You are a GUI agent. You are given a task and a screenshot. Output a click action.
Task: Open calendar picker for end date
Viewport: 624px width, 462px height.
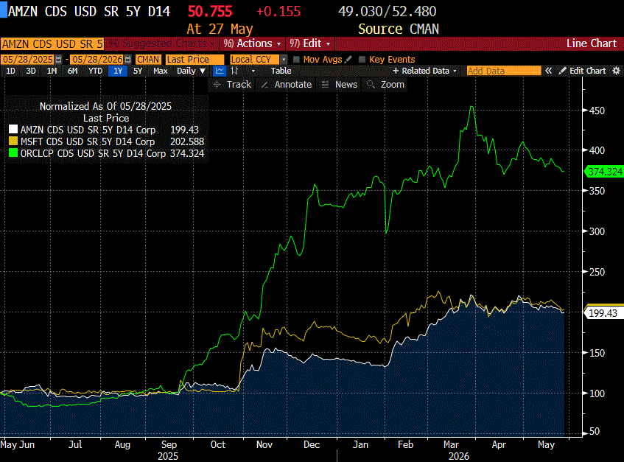127,59
